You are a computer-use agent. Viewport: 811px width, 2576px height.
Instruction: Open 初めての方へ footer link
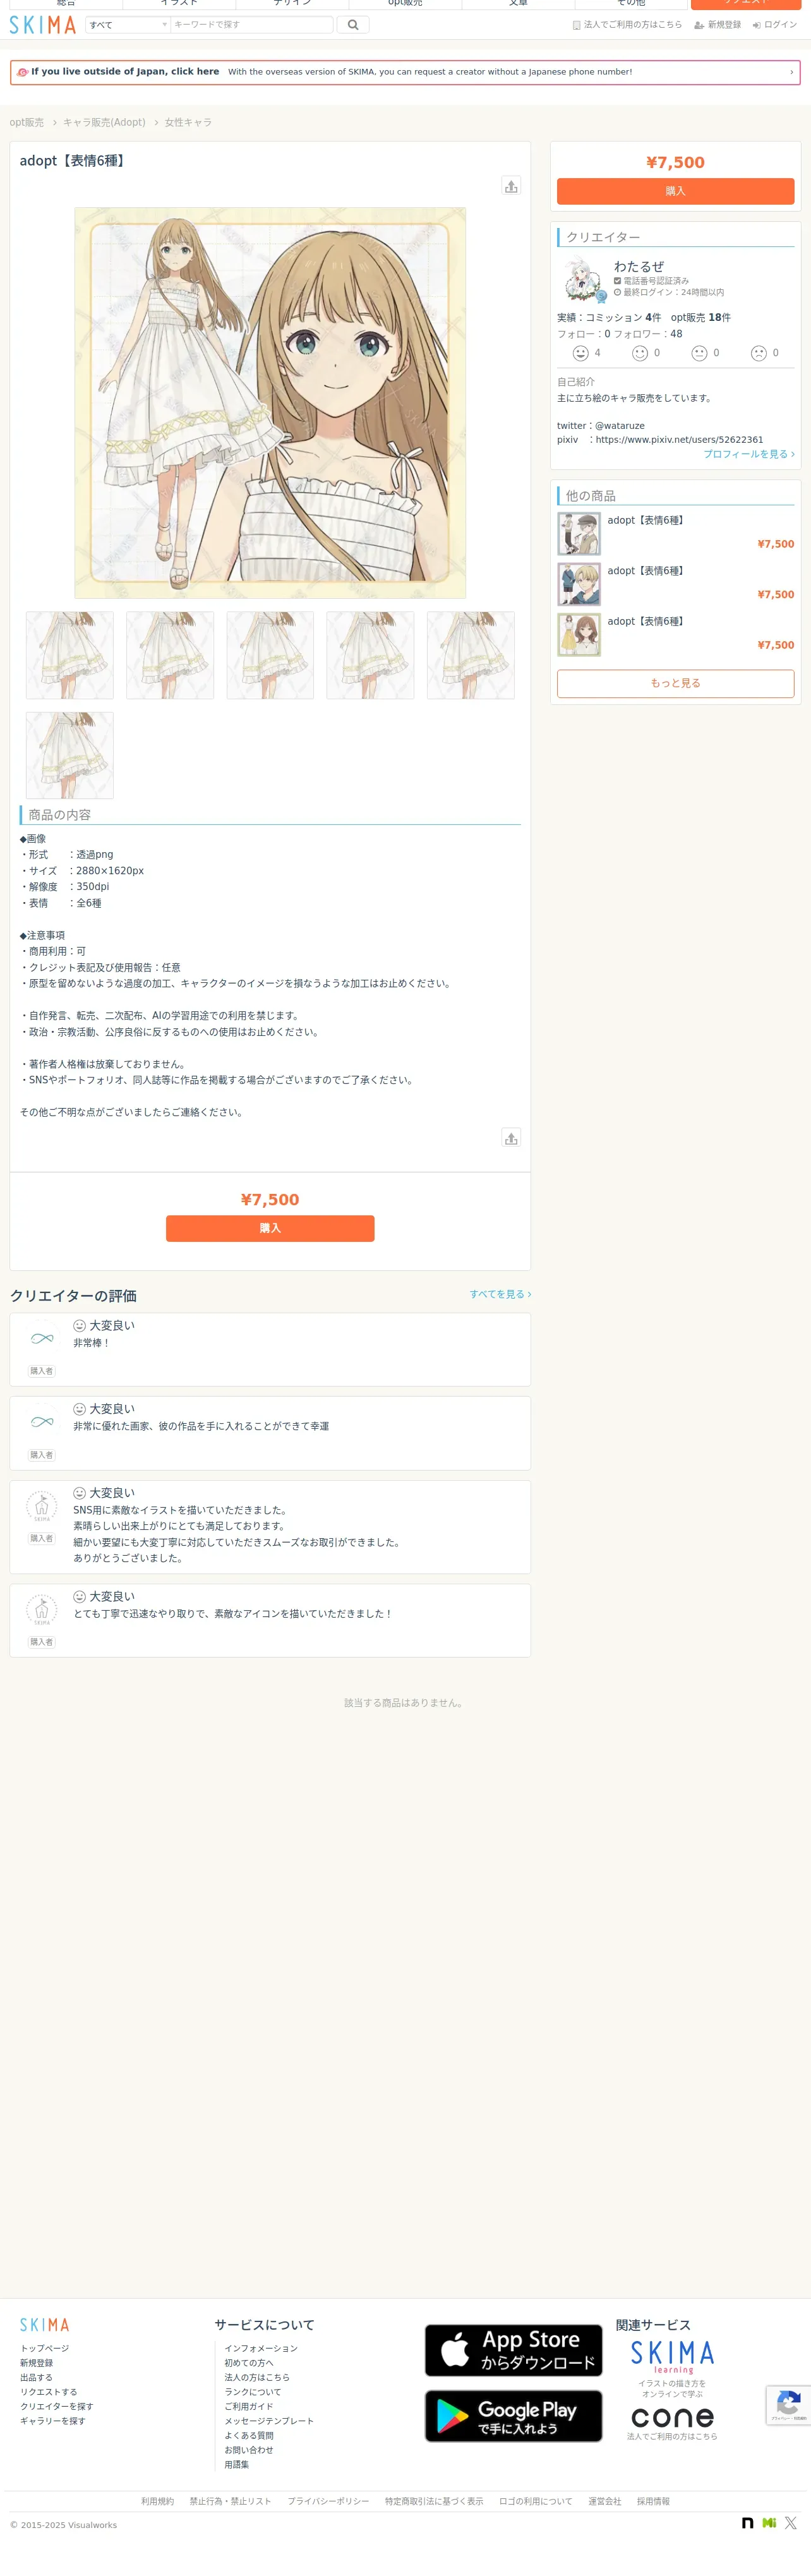[x=249, y=2363]
